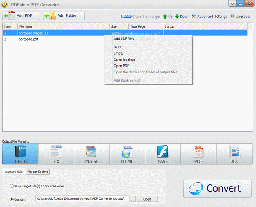Choose Empty from context menu
Screen dimensions: 256x207
[148, 53]
